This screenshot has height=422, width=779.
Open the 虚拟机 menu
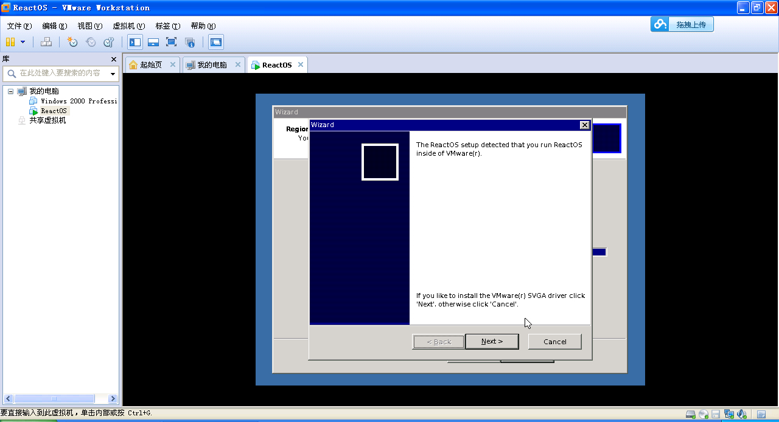click(129, 26)
